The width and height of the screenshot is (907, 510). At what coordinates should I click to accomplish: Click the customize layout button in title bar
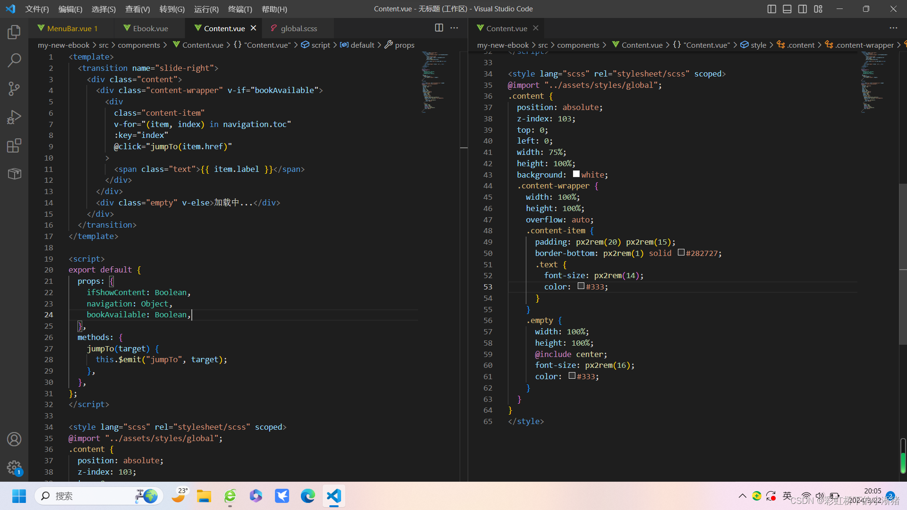818,9
